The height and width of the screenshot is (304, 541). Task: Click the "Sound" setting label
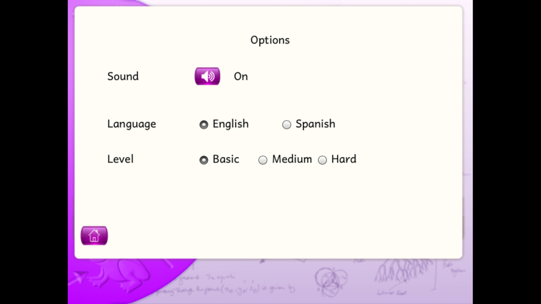(x=123, y=76)
